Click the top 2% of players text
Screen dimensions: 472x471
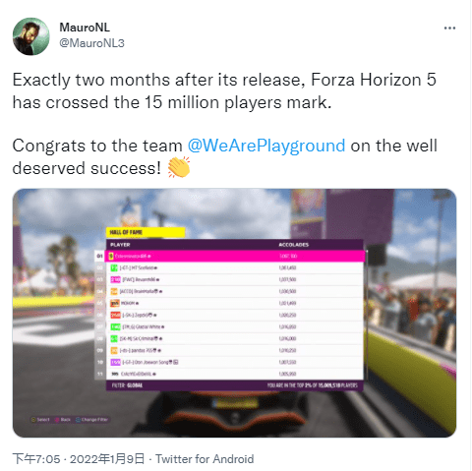click(312, 385)
